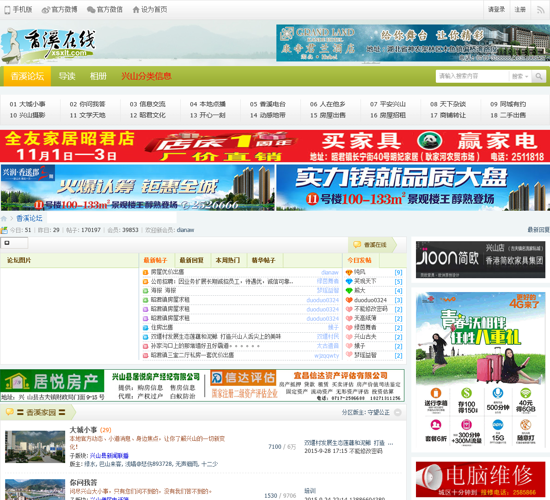Switch to the 本周热门 tab
Screen dimensions: 550x500
click(x=228, y=260)
